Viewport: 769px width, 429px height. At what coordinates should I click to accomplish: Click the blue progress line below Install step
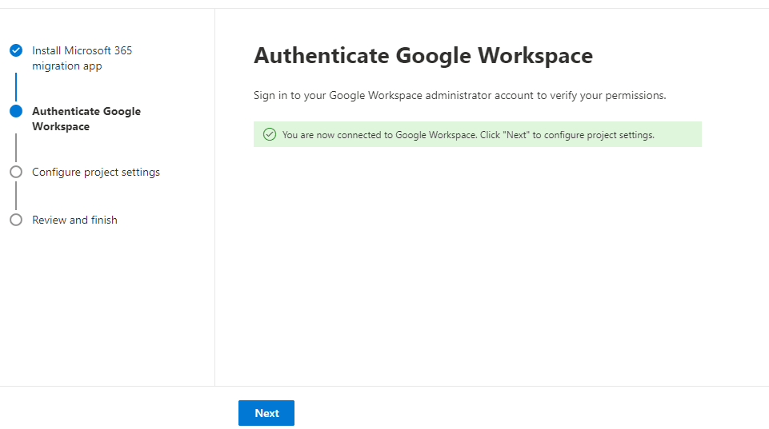point(16,86)
